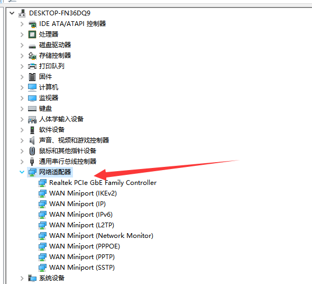Select Realtek PCIe GbE Family Controller
The height and width of the screenshot is (284, 312).
coord(103,183)
